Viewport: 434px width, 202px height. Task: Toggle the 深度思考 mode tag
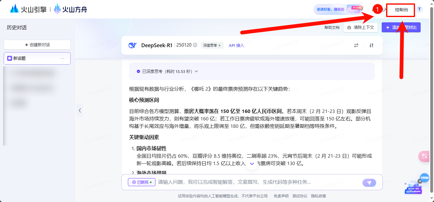(212, 45)
